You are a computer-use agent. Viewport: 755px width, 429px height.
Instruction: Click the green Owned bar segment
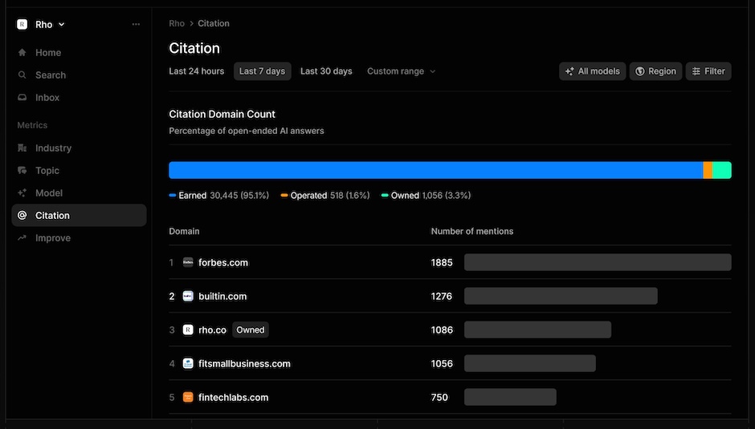(722, 170)
